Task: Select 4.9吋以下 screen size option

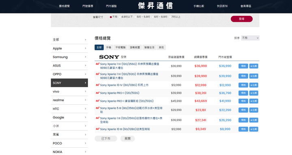Action: [120, 17]
